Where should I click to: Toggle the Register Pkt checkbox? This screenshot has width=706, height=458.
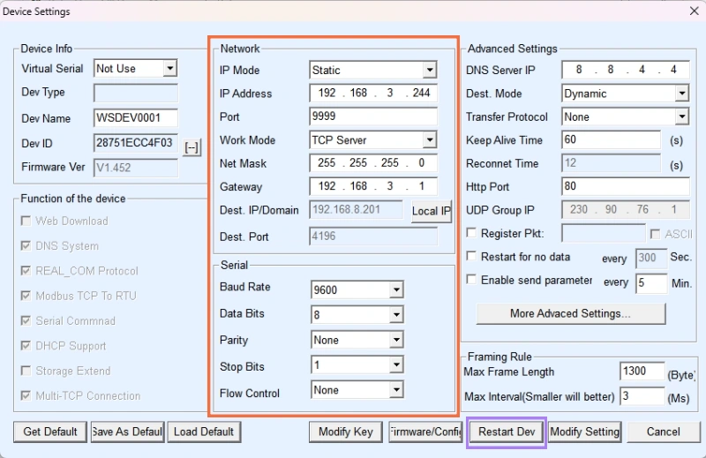click(471, 233)
